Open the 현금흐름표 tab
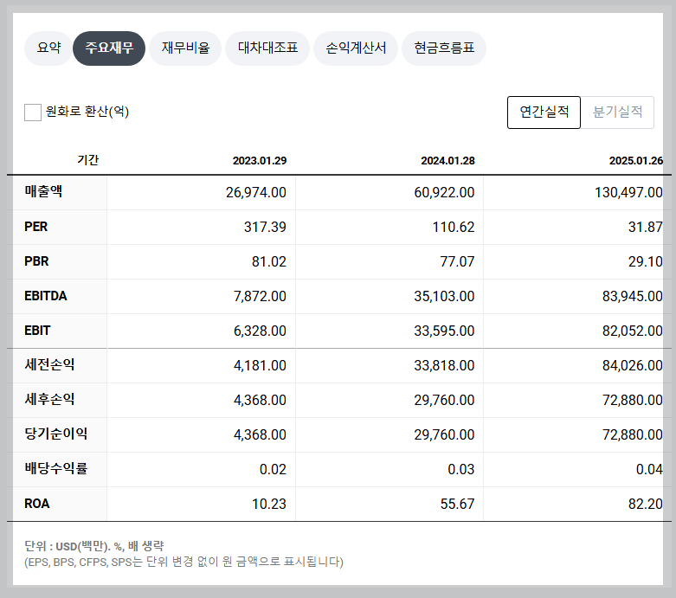 click(x=444, y=48)
